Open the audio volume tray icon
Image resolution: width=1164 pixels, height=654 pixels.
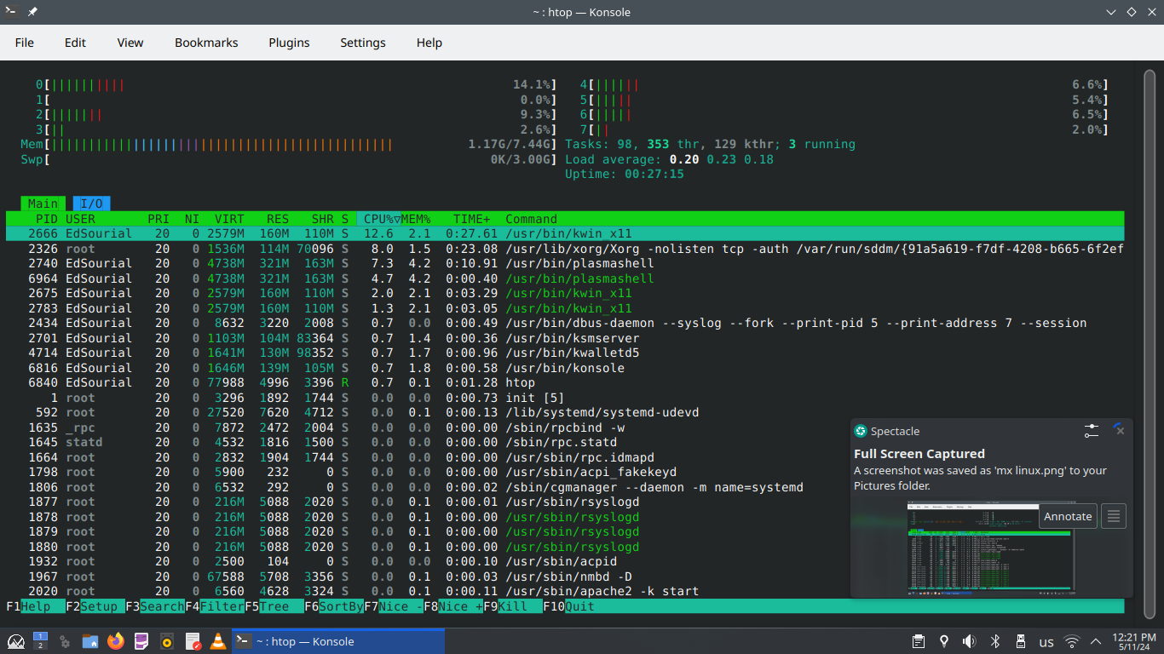969,641
